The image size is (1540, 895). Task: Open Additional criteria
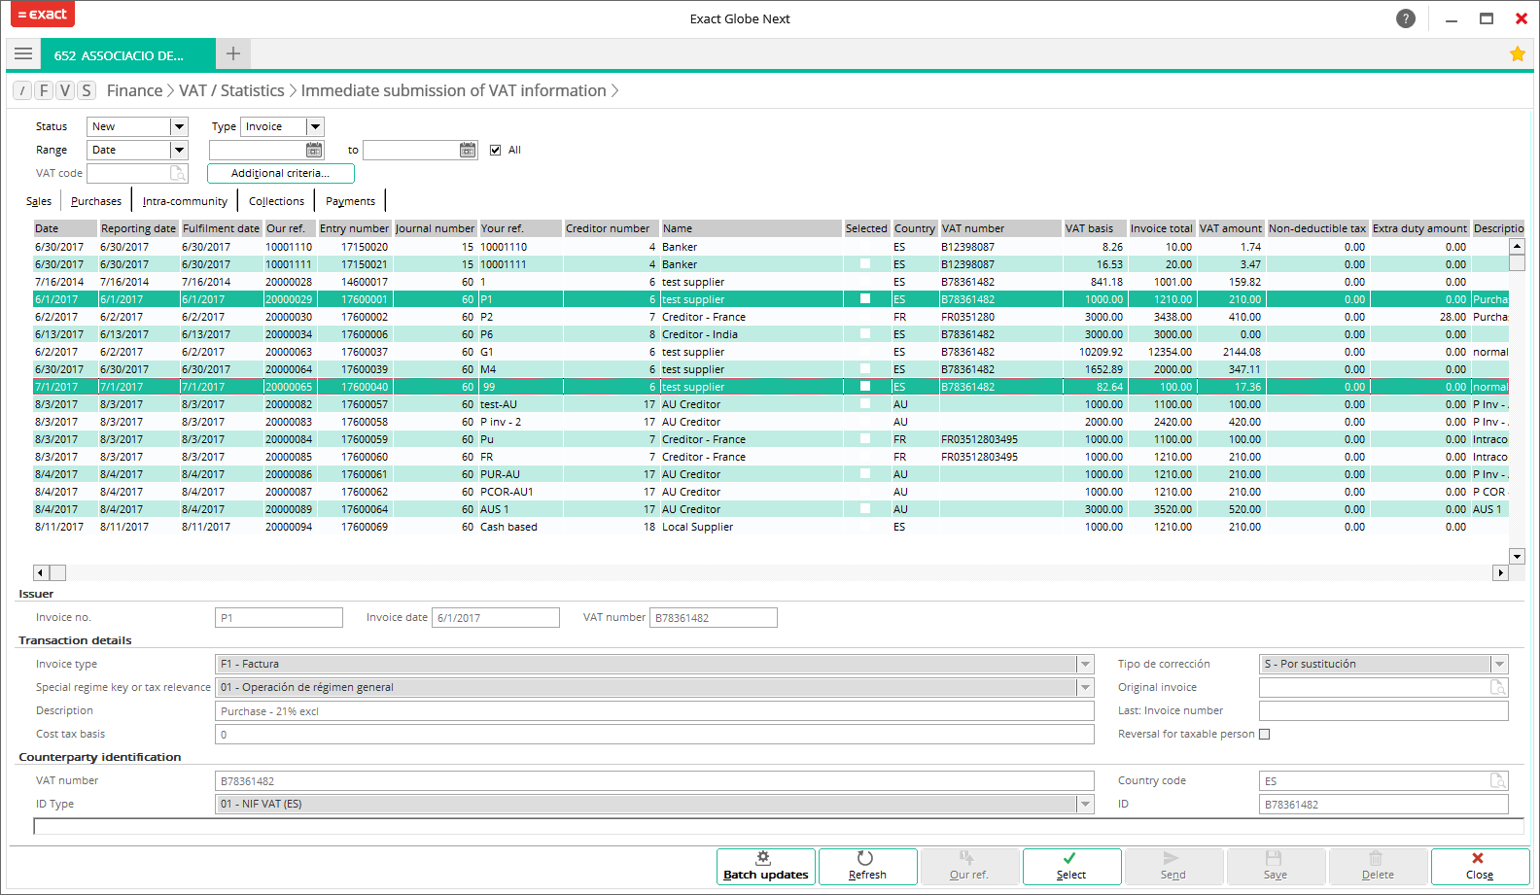click(x=280, y=173)
